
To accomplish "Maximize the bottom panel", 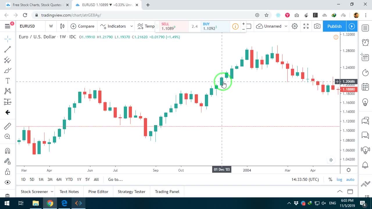I will 350,191.
